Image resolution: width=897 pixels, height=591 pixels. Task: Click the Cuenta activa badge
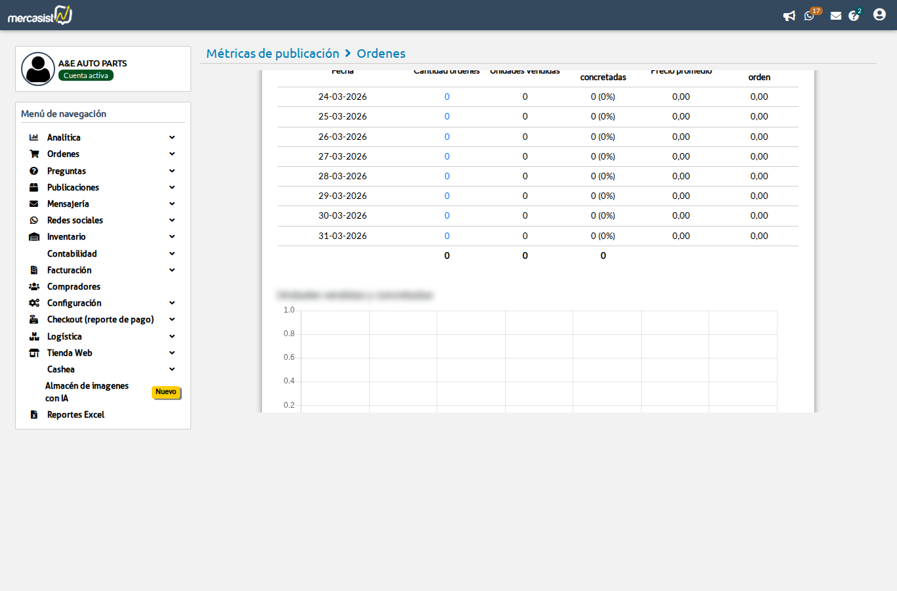[86, 76]
